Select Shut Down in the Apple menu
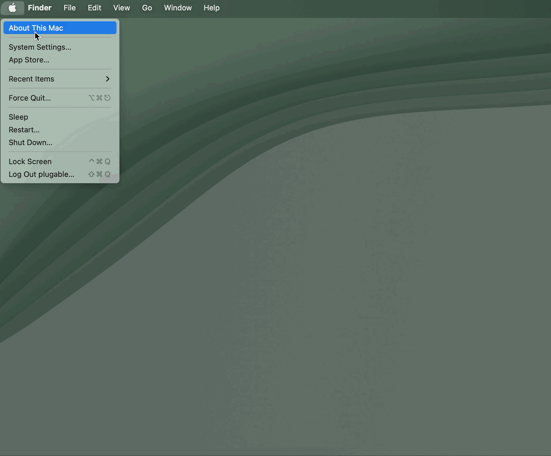 click(60, 142)
